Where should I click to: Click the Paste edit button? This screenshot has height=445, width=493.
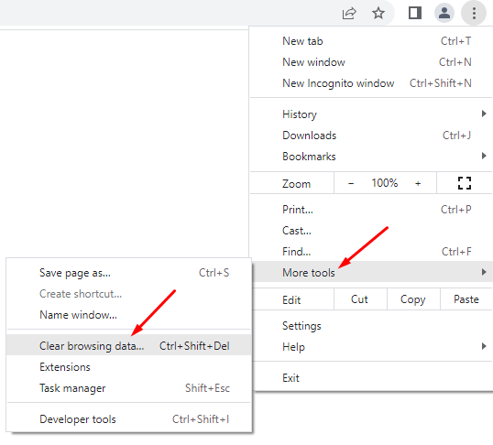coord(466,299)
